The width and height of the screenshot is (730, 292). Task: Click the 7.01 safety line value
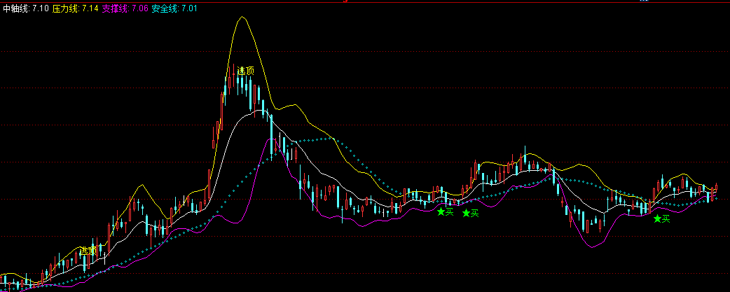pyautogui.click(x=189, y=8)
